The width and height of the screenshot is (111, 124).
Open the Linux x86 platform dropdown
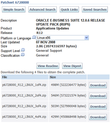pyautogui.click(x=62, y=38)
